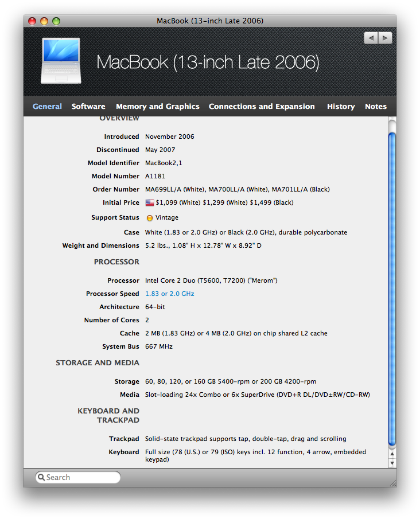Click the scrollbar up arrow
This screenshot has width=420, height=519.
click(392, 454)
